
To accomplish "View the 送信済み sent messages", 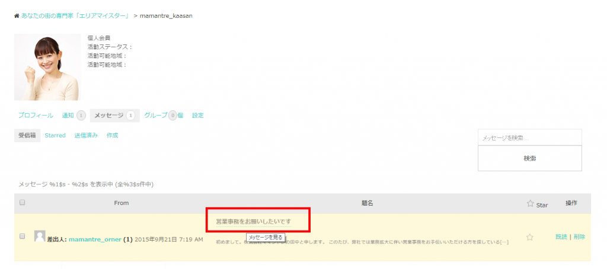I will 86,136.
